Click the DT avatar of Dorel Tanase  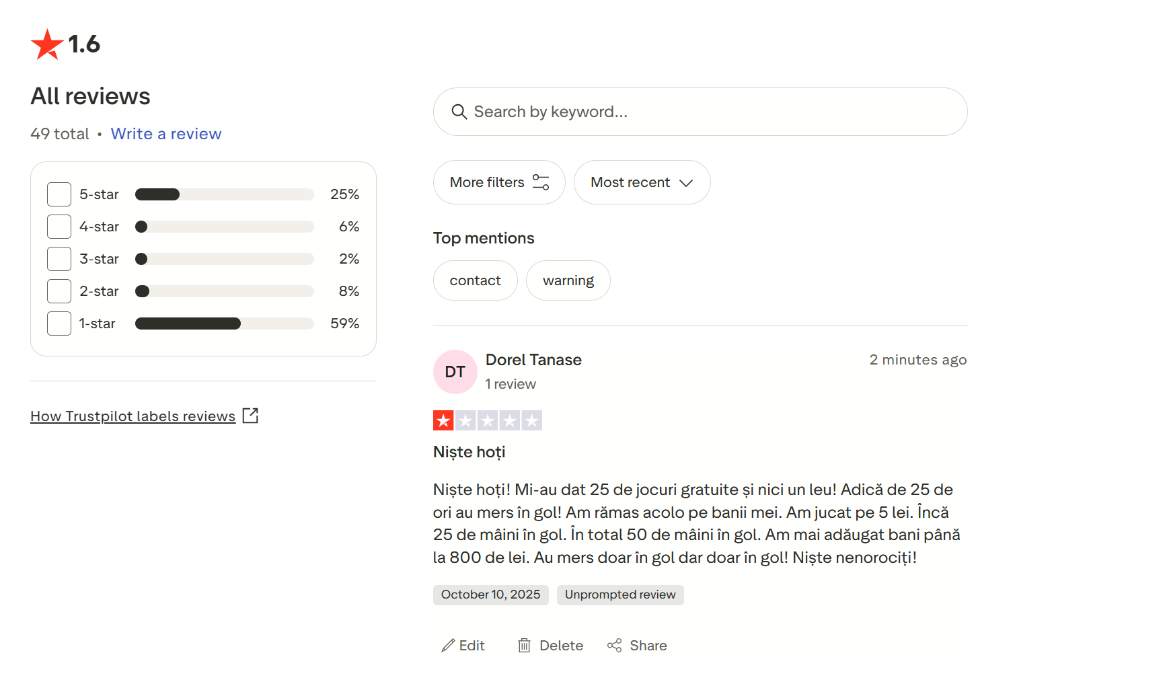tap(455, 372)
